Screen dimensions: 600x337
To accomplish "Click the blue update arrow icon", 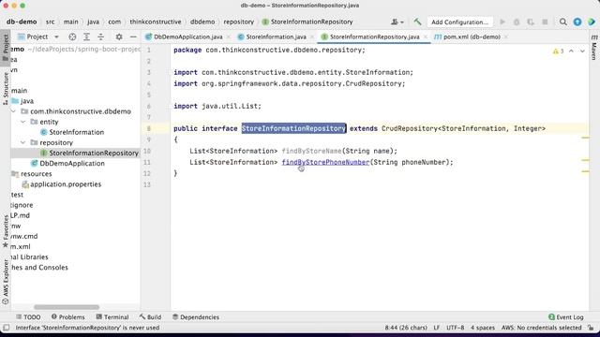I will pos(577,22).
